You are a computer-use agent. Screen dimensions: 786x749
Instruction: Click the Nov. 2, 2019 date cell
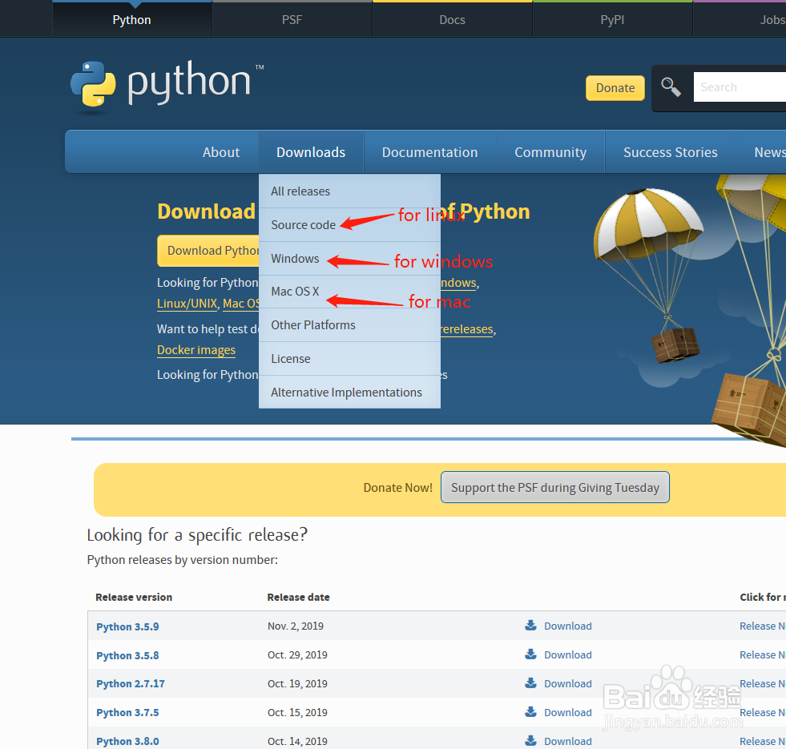tap(296, 626)
